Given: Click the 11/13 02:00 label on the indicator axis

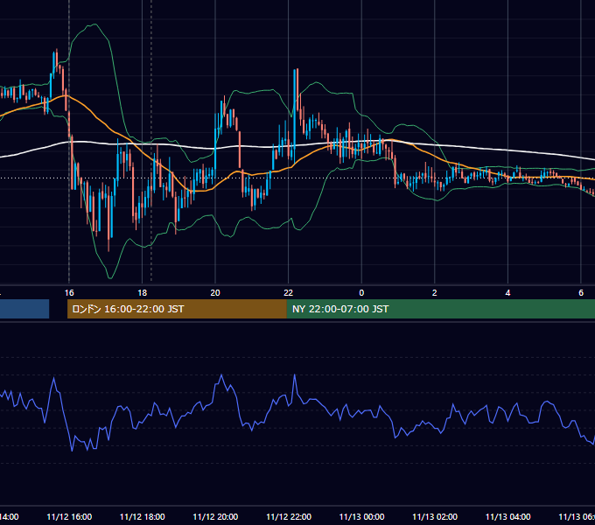Looking at the screenshot, I should coord(435,517).
